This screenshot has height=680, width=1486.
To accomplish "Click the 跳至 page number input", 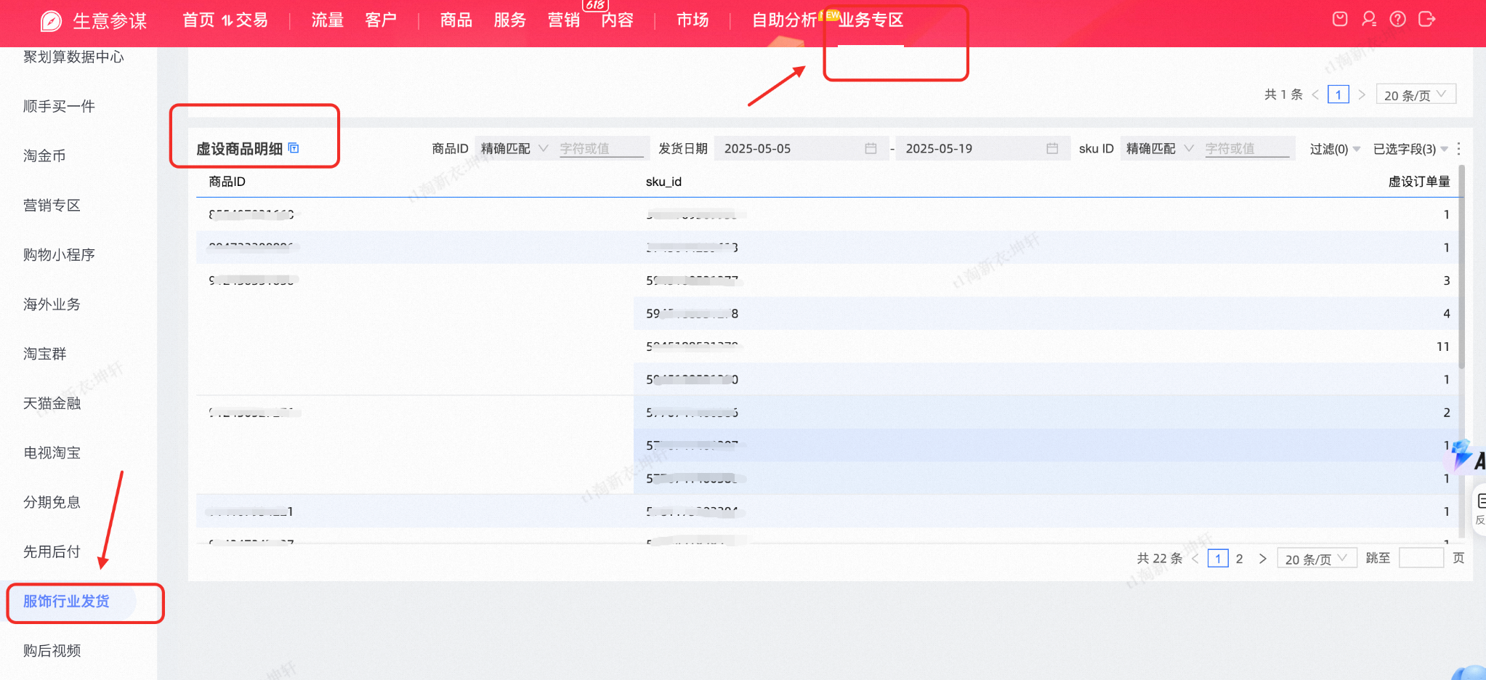I will pos(1421,558).
